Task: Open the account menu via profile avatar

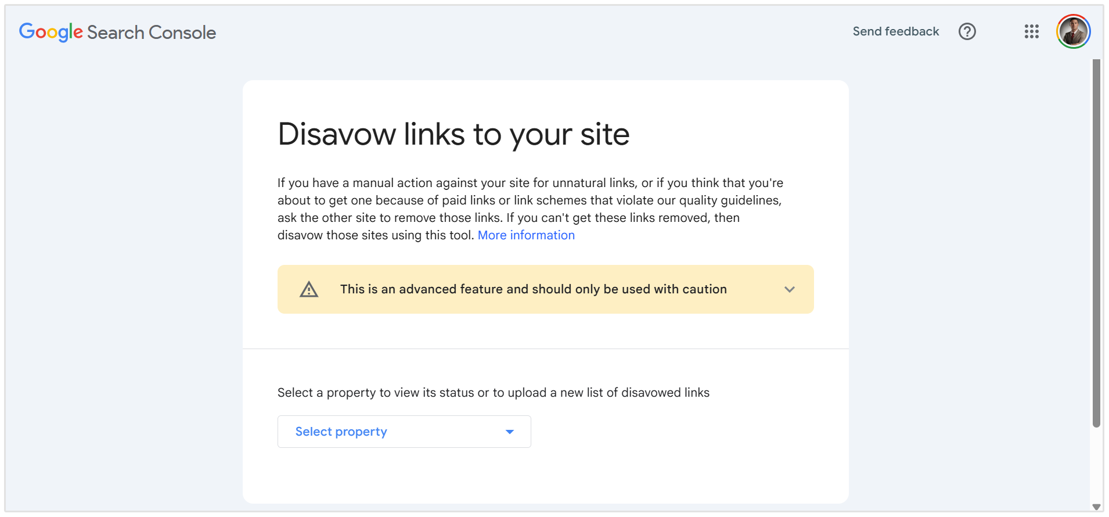Action: (1073, 31)
